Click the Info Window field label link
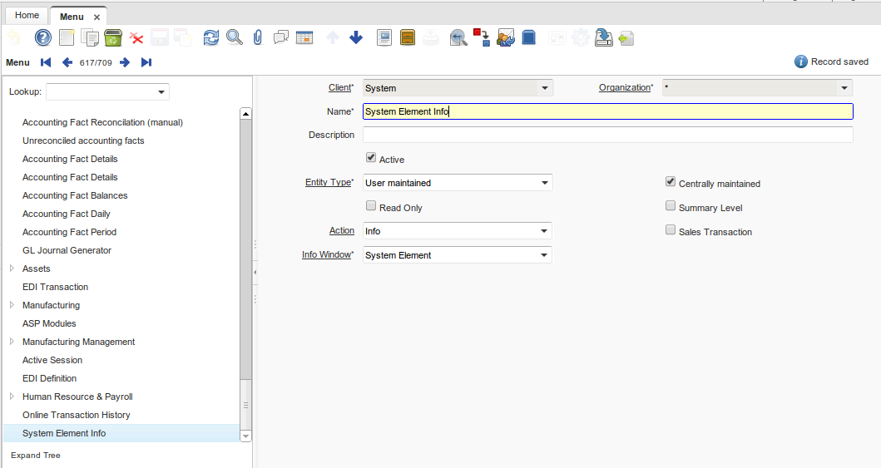 [327, 254]
